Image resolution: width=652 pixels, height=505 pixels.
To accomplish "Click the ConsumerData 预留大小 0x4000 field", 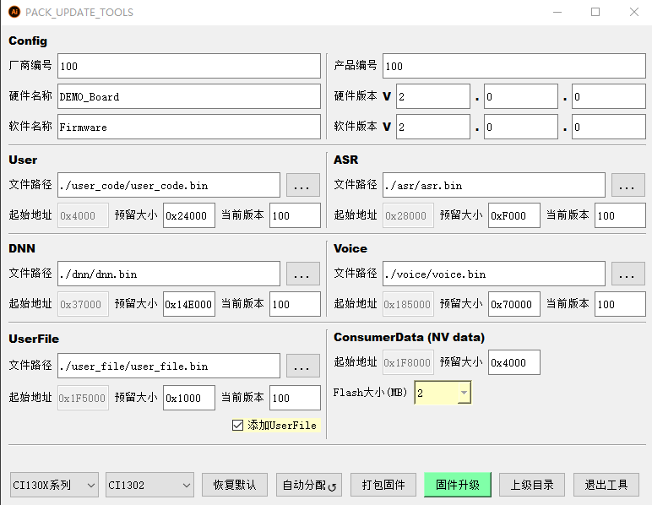I will click(513, 362).
